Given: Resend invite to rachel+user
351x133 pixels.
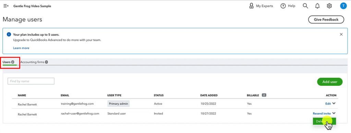Looking at the screenshot, I should click(x=322, y=113).
